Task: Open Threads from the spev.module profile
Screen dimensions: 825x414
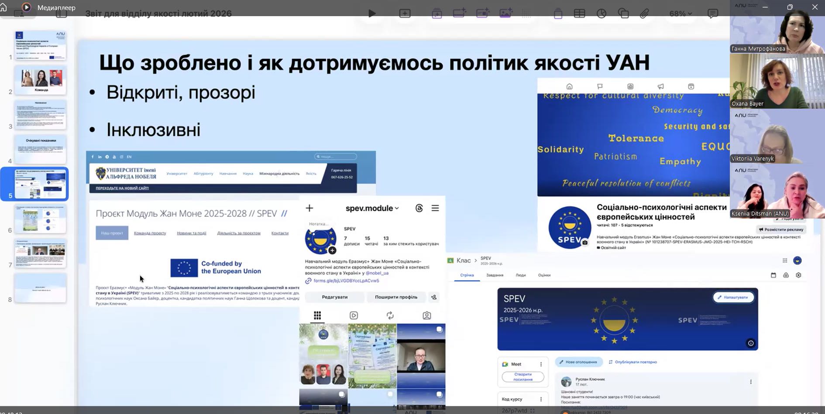Action: (x=419, y=208)
